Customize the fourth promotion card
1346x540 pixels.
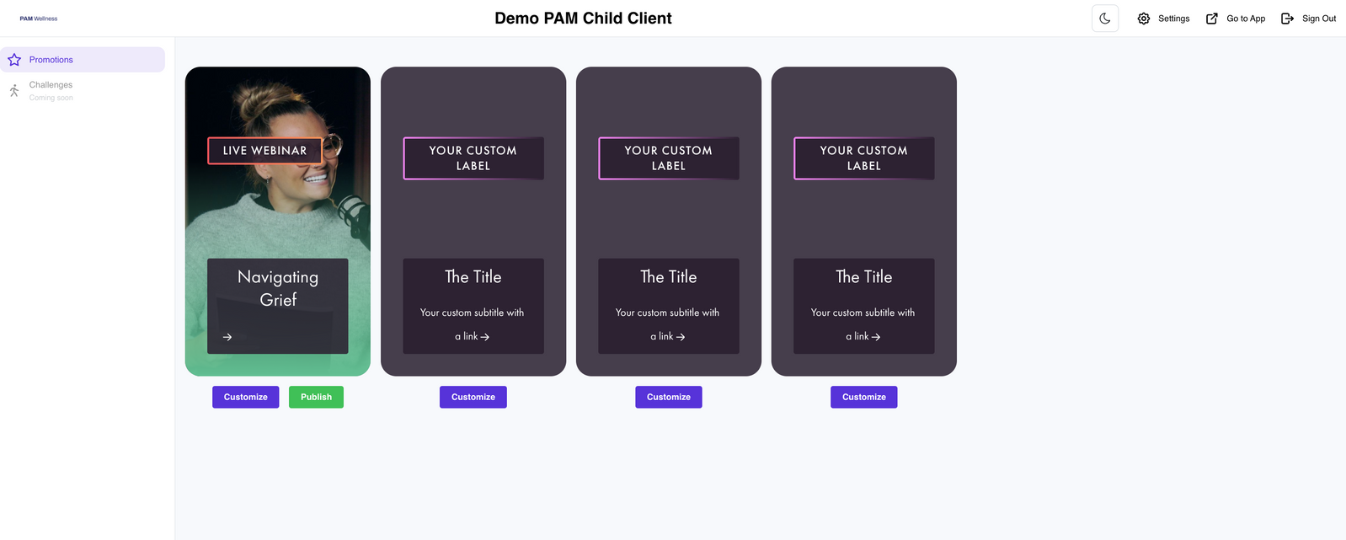(863, 396)
